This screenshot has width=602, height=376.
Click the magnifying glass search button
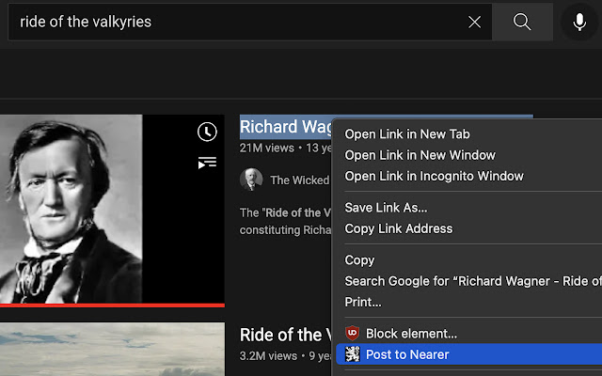pos(522,22)
